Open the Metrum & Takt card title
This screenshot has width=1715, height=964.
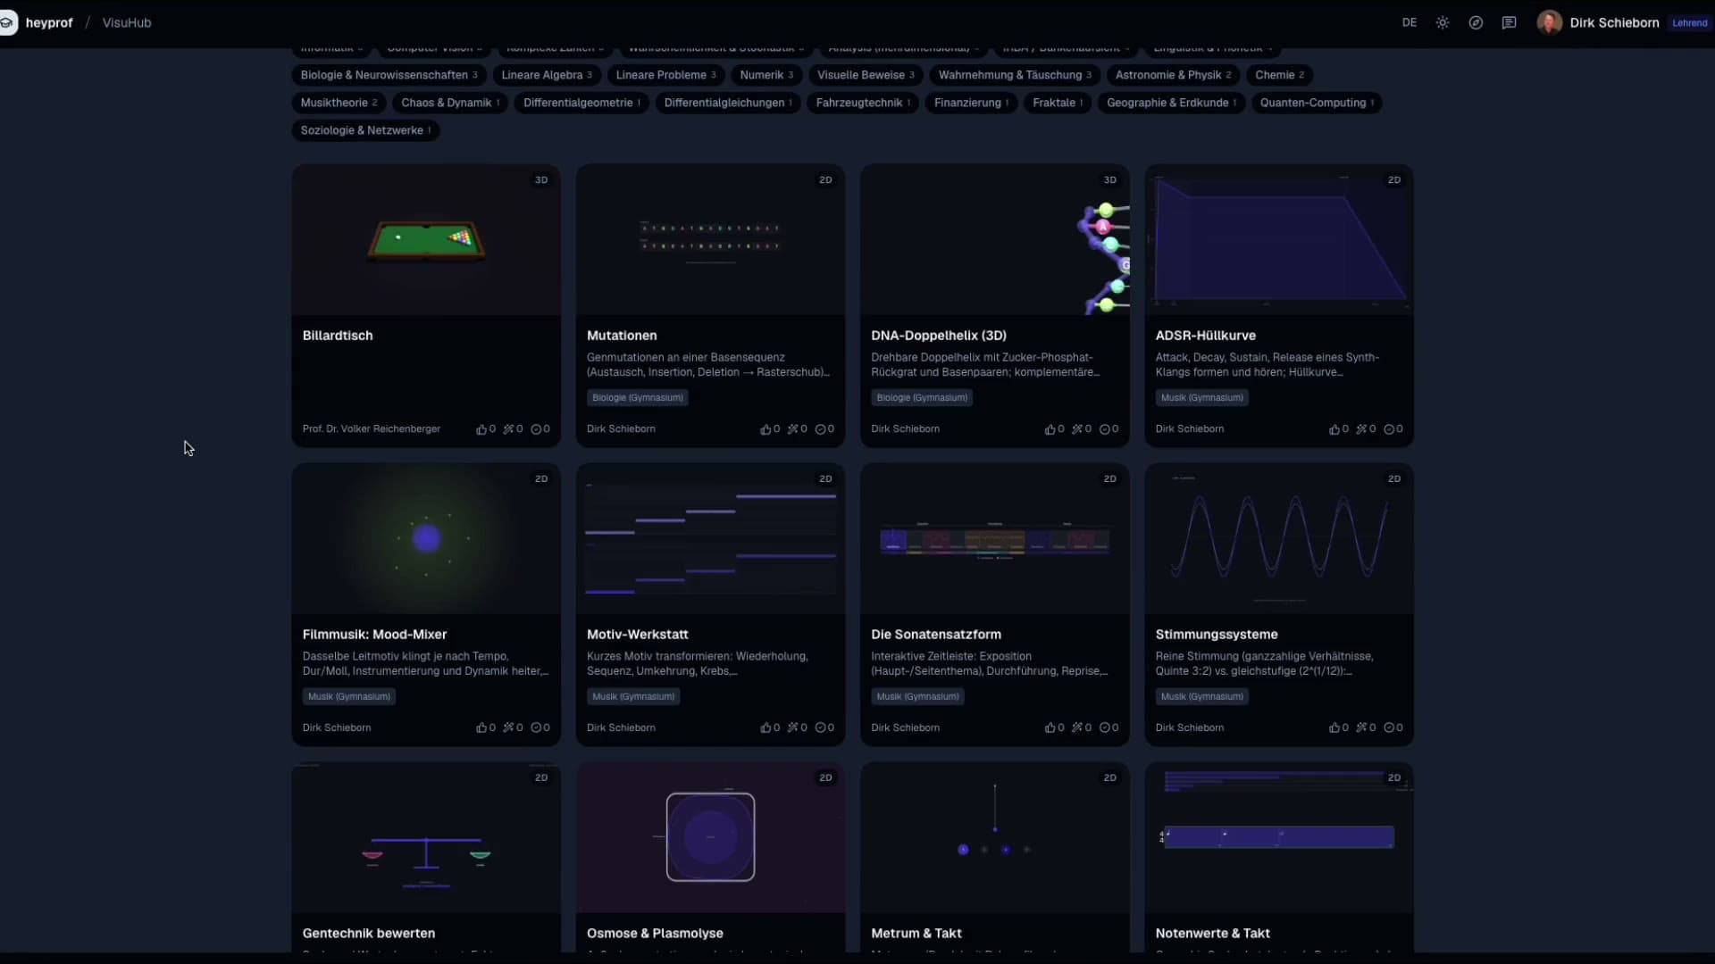(x=916, y=934)
